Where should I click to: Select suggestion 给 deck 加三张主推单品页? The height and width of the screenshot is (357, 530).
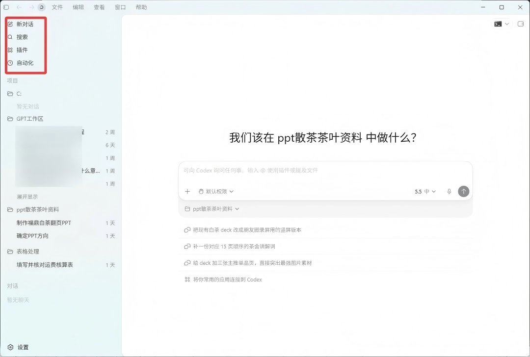(x=325, y=263)
